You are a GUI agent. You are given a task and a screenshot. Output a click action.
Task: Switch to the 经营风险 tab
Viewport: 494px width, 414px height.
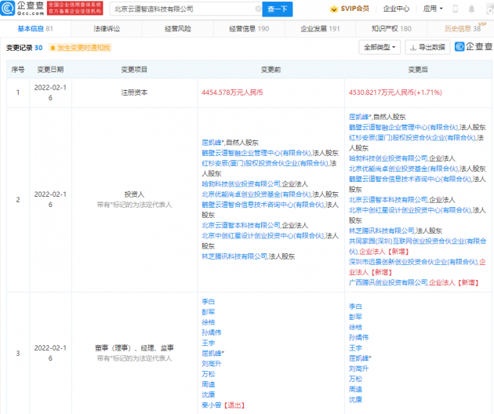click(178, 29)
